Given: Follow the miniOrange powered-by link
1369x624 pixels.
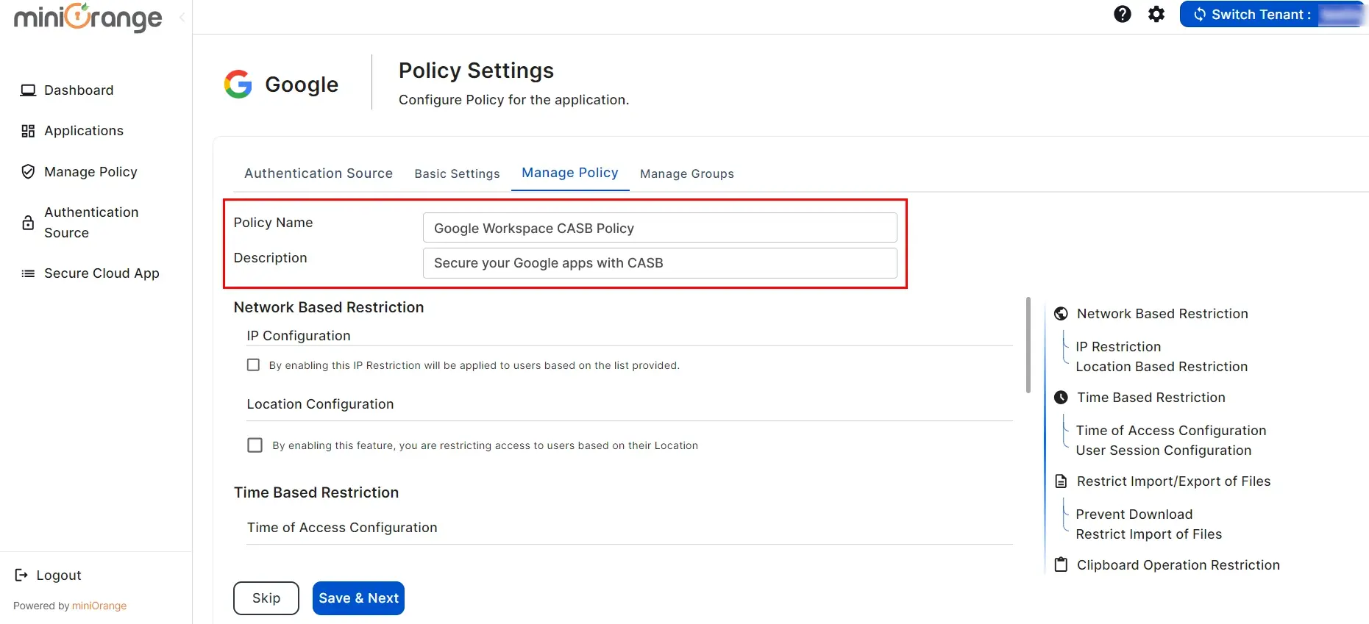Looking at the screenshot, I should point(99,606).
